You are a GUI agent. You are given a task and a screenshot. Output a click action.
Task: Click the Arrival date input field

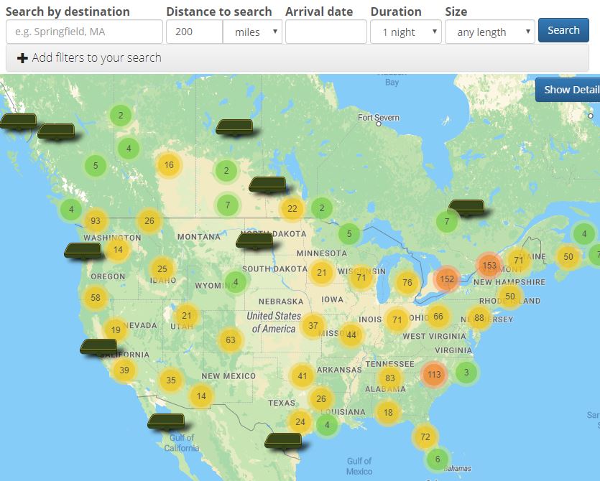(326, 32)
